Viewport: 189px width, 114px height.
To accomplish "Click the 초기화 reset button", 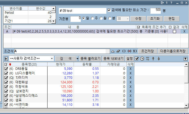I will click(155, 19).
